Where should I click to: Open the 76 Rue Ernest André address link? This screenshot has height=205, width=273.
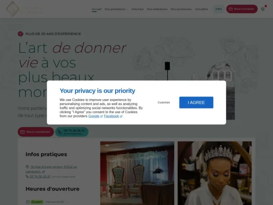coord(51,169)
